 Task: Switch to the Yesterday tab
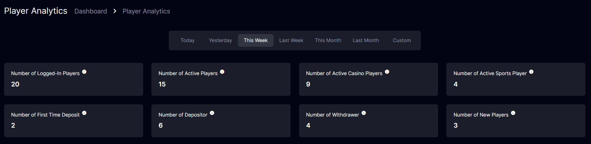pyautogui.click(x=220, y=40)
